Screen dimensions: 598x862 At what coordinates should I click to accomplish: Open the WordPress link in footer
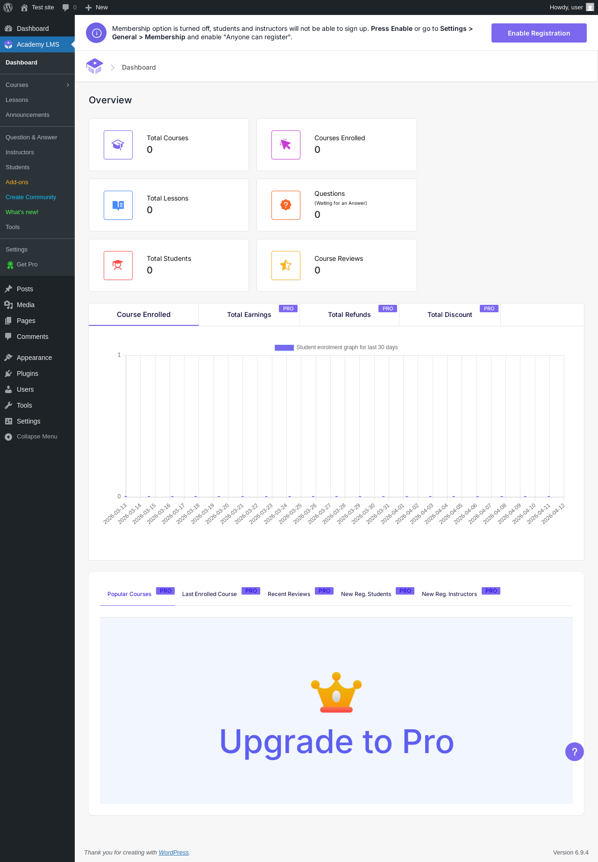[174, 853]
